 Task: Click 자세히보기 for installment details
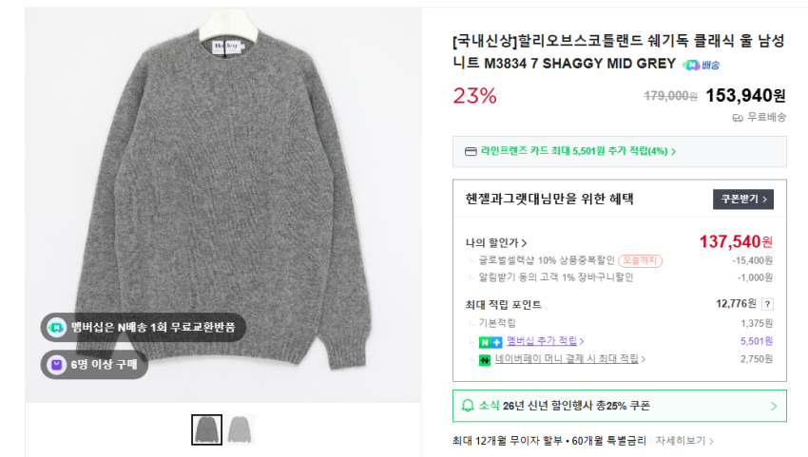point(684,441)
